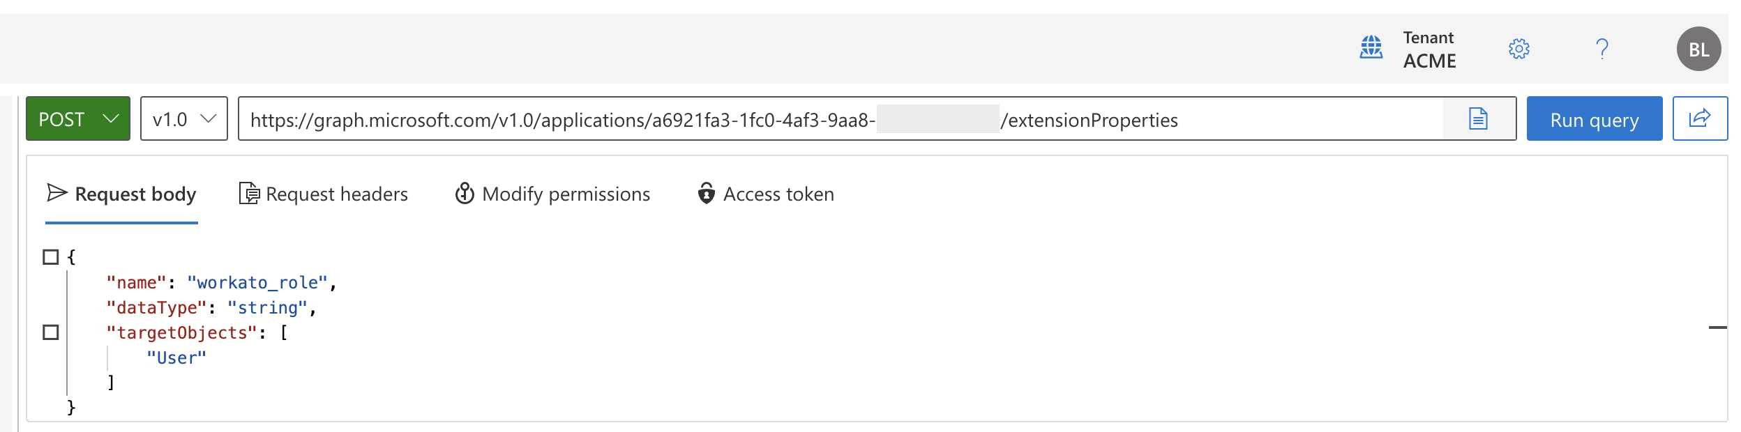Open the request body preview icon in URL bar
The image size is (1741, 432).
[x=1478, y=119]
